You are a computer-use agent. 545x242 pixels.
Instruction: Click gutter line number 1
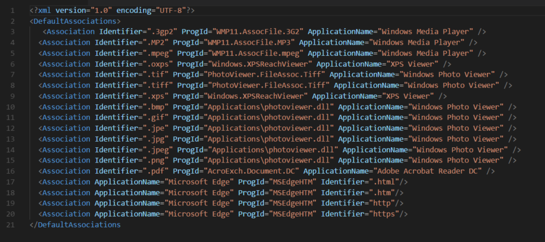pos(12,10)
